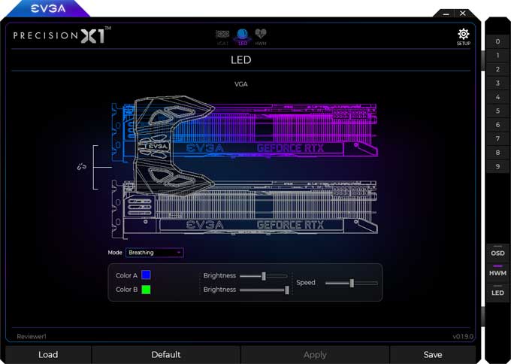Select profile slot 0
Screen dimensions: 511x364
(x=497, y=41)
